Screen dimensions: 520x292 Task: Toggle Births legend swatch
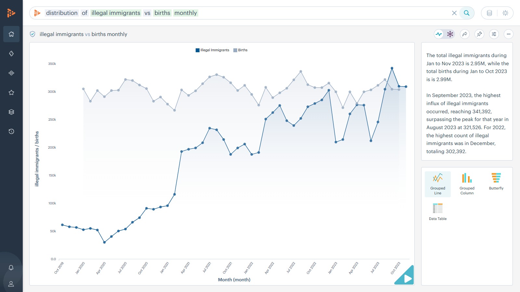[x=235, y=50]
